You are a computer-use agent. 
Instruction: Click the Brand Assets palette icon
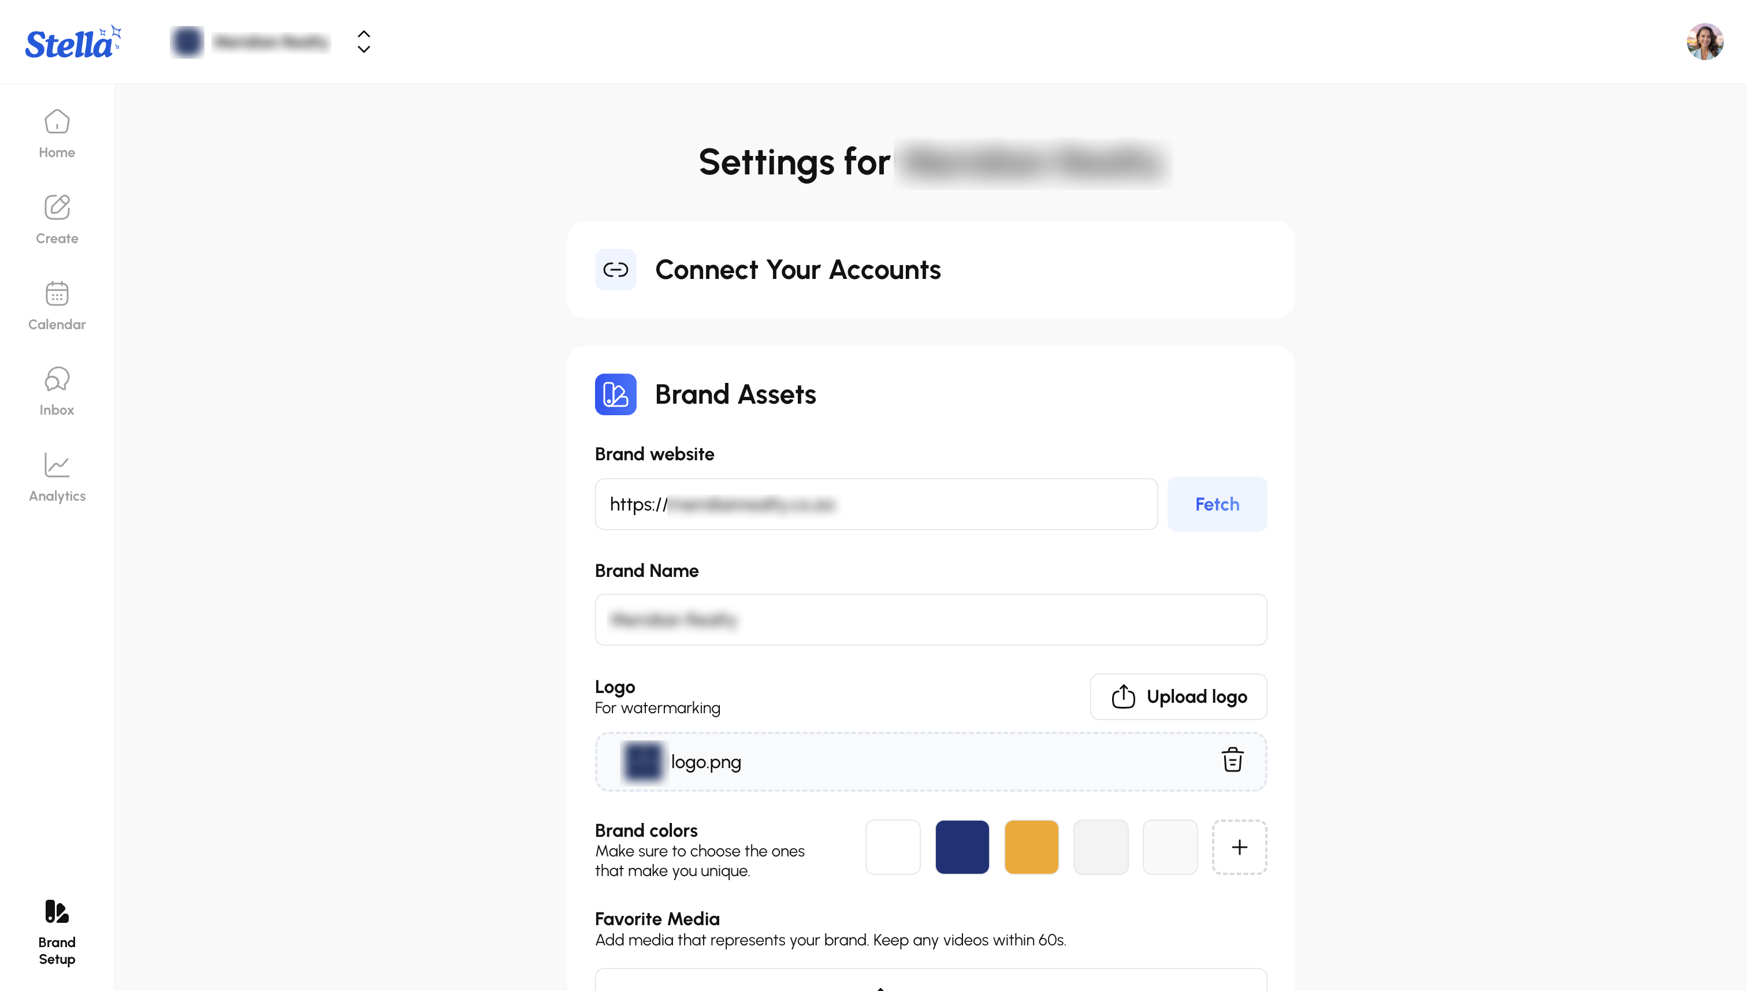coord(615,394)
